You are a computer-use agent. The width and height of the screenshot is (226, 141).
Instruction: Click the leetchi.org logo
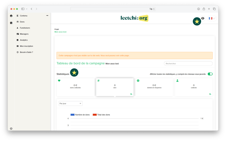[134, 18]
